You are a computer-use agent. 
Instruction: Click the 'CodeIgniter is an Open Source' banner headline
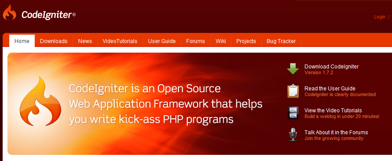(145, 89)
